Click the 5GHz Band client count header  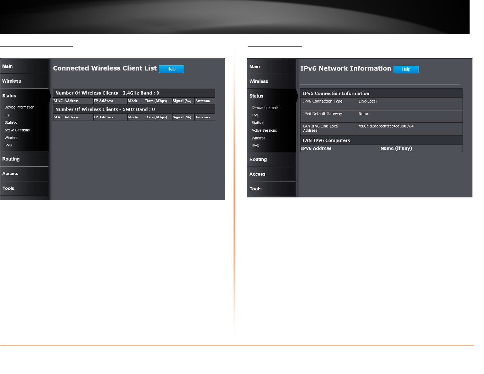pos(134,109)
